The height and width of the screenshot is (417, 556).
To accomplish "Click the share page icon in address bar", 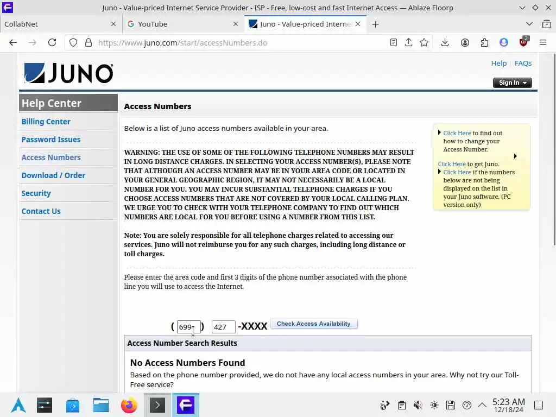I will pos(408,42).
